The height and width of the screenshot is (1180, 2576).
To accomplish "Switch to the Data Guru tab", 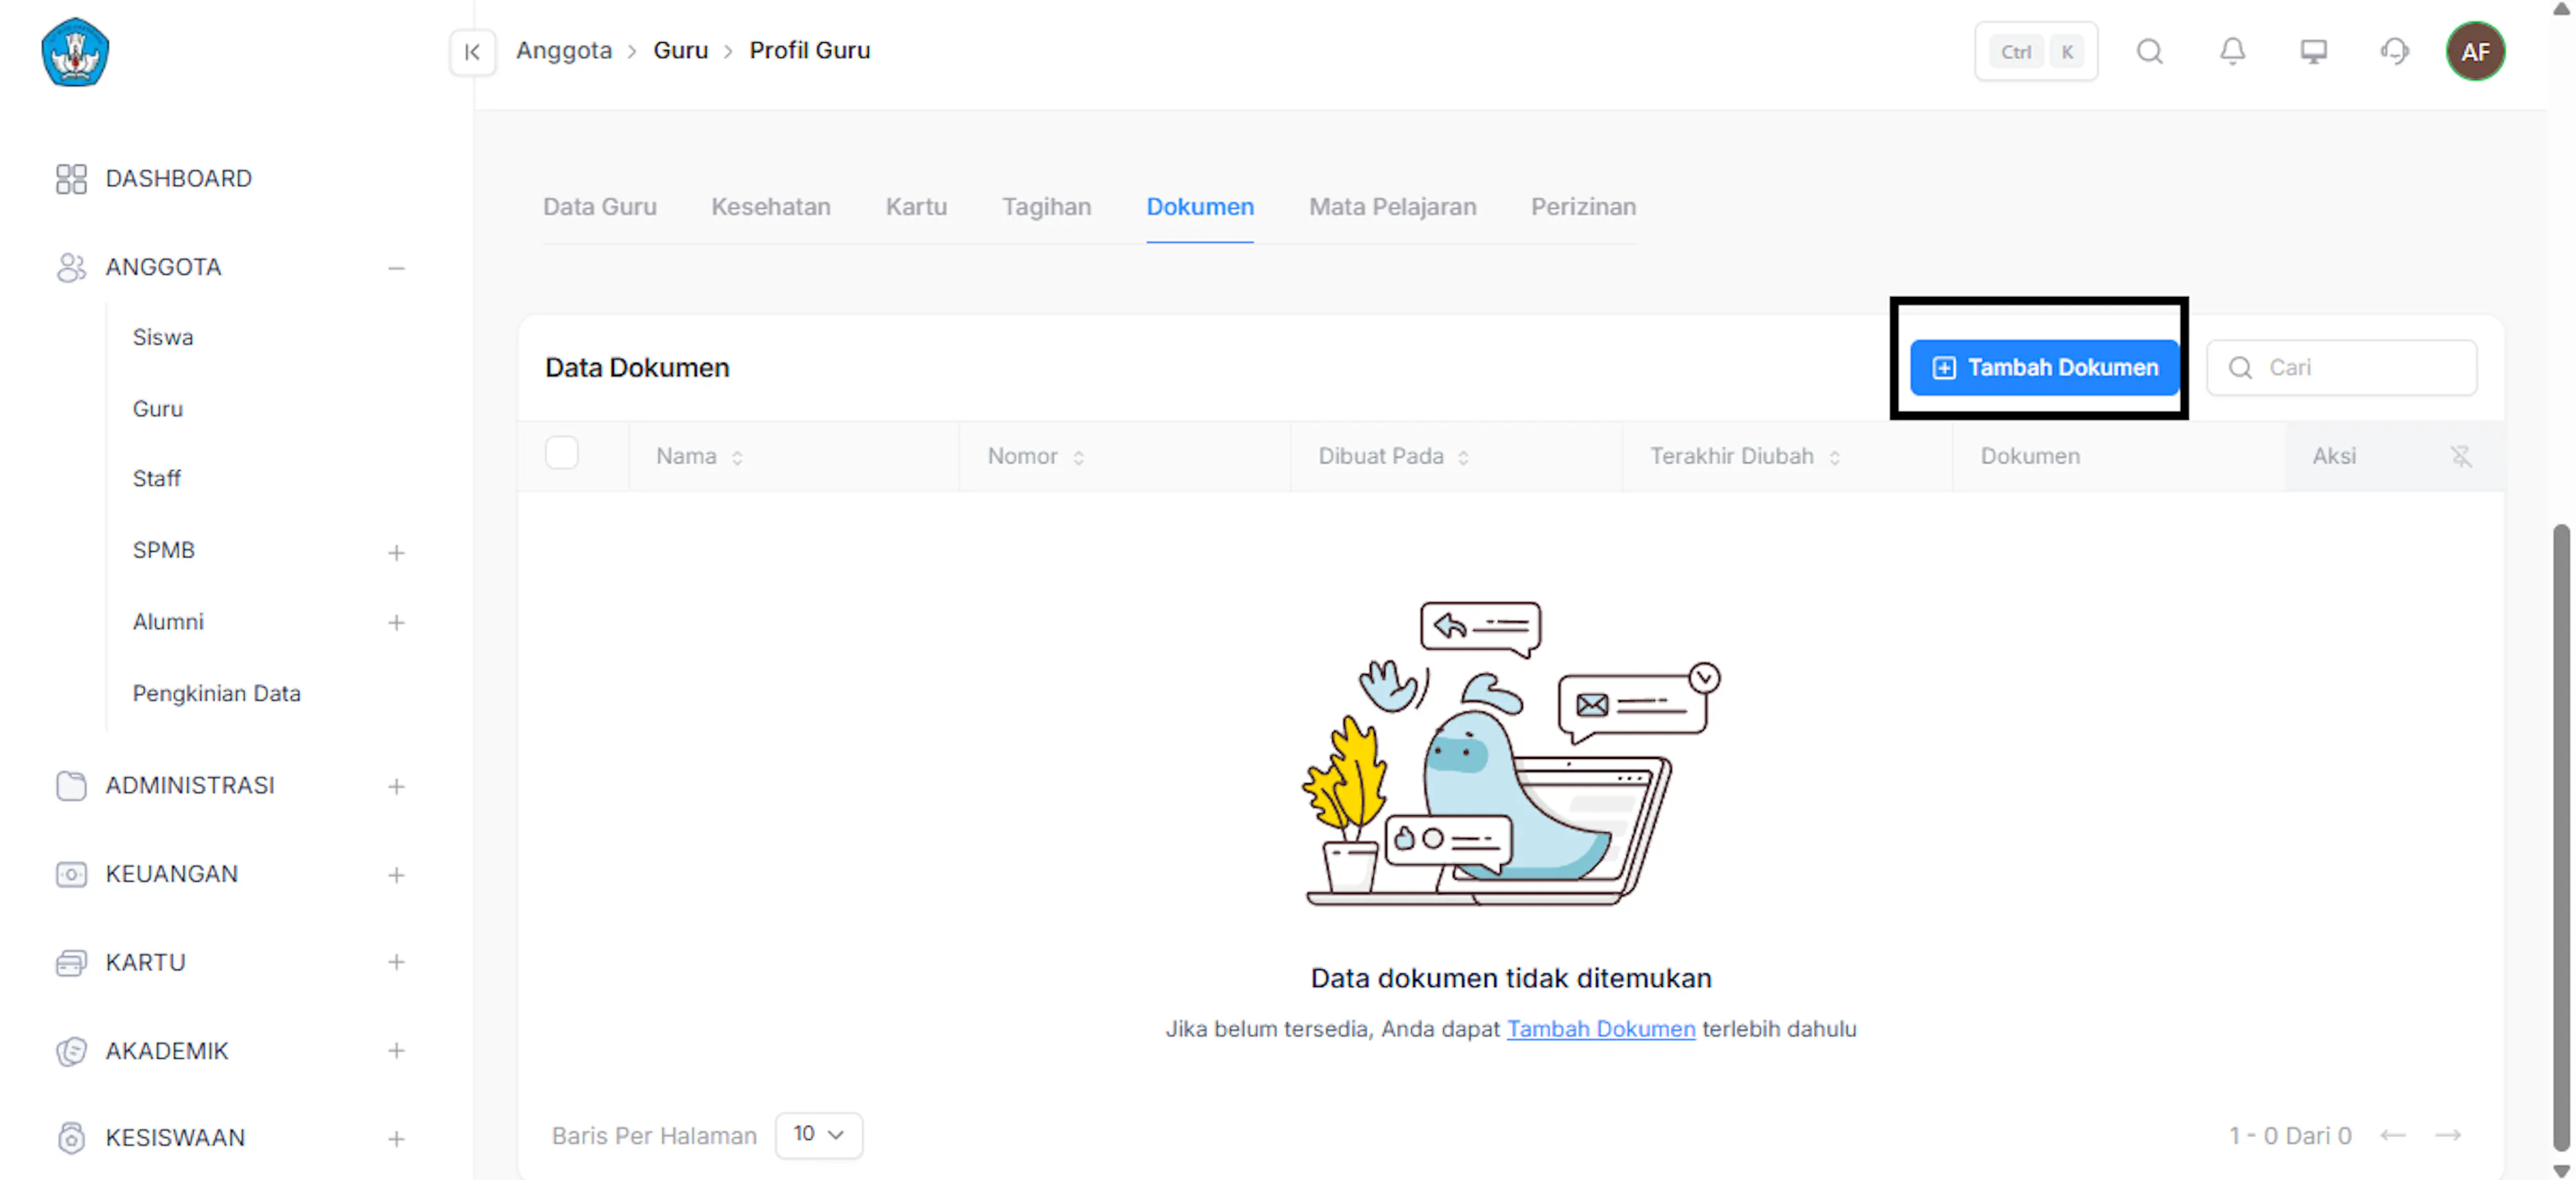I will (x=600, y=206).
